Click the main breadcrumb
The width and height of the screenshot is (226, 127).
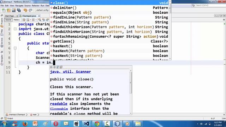coord(34,115)
